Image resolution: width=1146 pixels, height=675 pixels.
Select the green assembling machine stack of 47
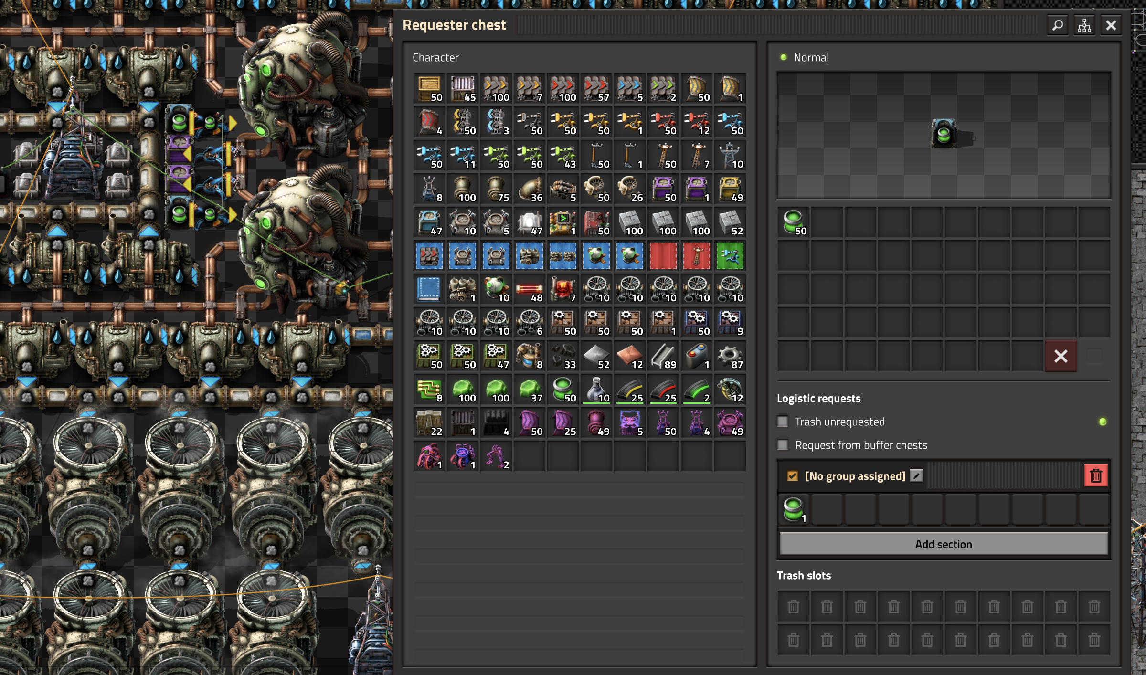[496, 356]
